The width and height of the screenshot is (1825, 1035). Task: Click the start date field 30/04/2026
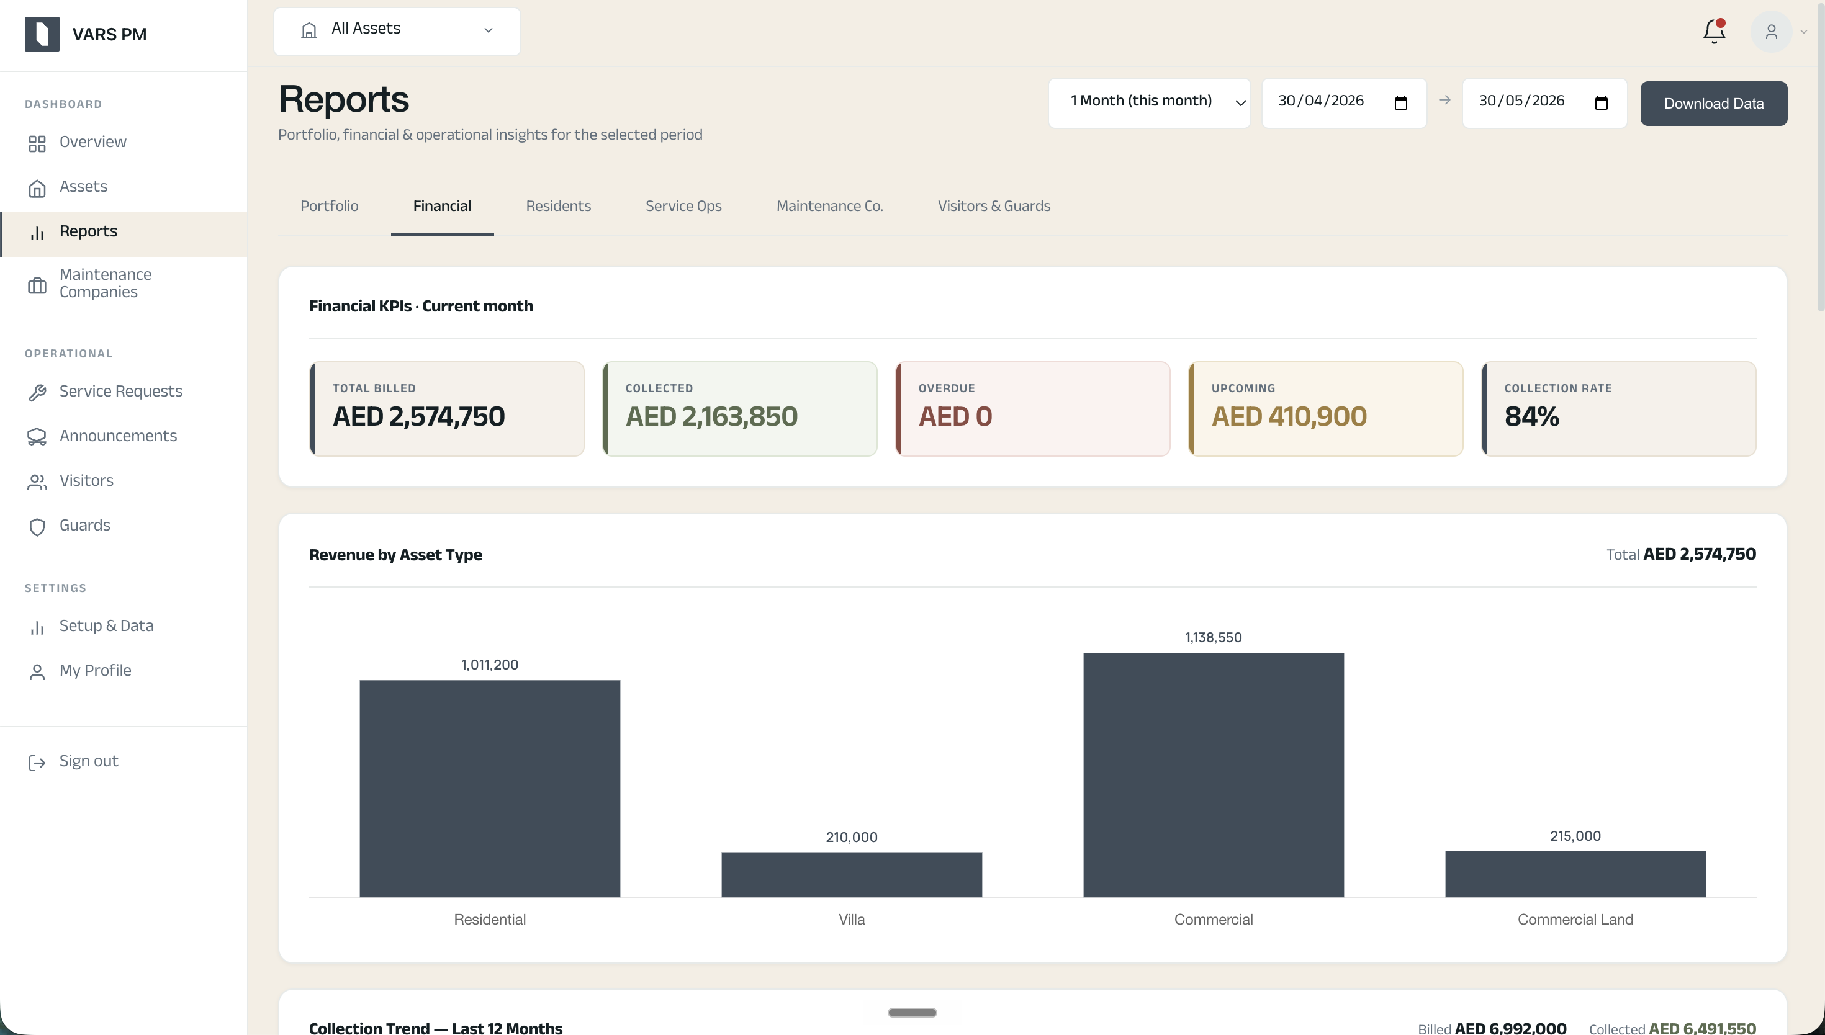coord(1344,103)
